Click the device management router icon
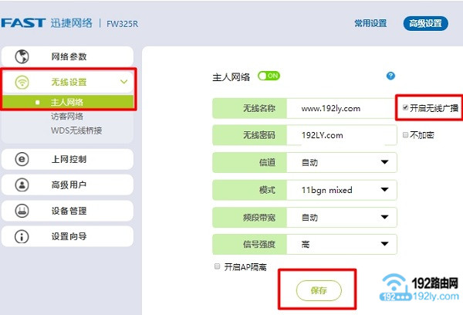The height and width of the screenshot is (315, 463). (22, 210)
